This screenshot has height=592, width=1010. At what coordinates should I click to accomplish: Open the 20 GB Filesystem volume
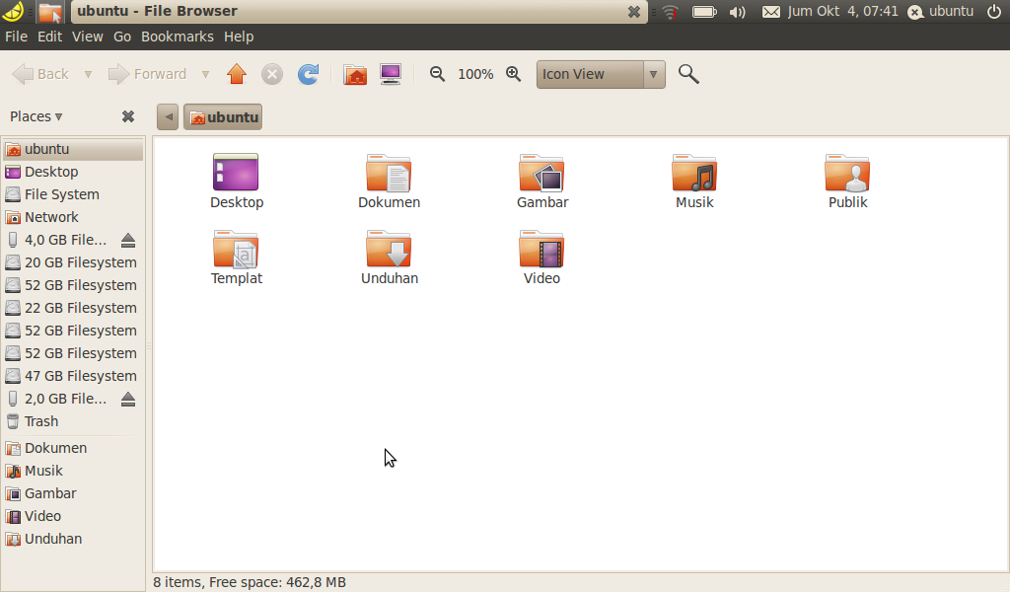tap(73, 262)
